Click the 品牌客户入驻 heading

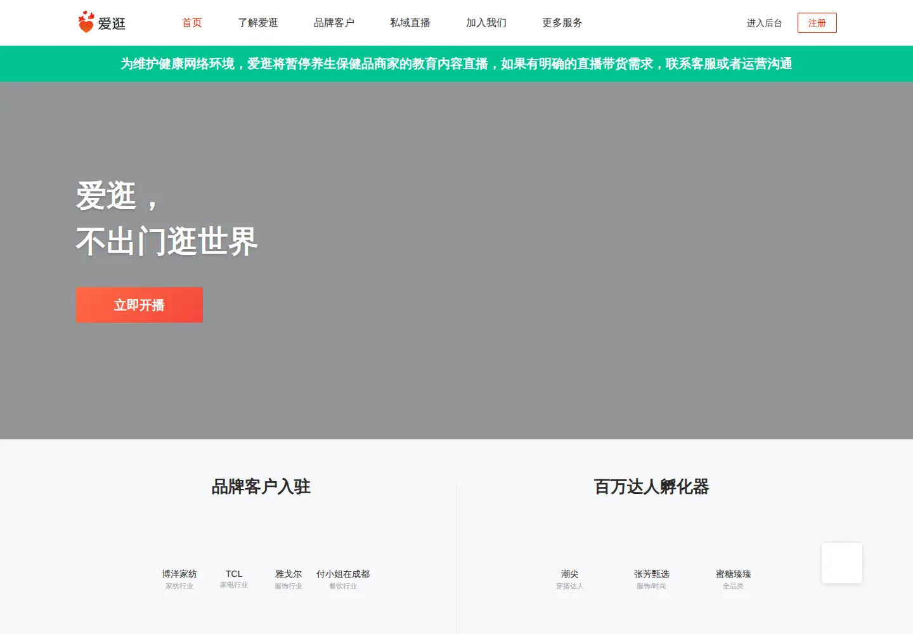click(x=261, y=486)
